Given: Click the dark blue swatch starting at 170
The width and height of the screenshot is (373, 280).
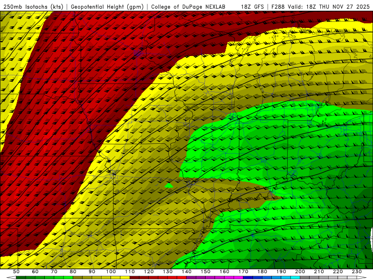Looking at the screenshot, I should [x=248, y=277].
